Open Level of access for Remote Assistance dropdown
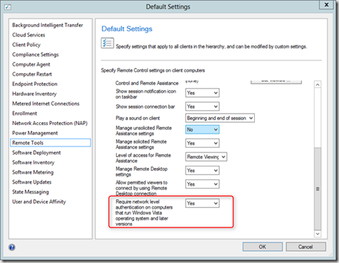 click(x=206, y=157)
